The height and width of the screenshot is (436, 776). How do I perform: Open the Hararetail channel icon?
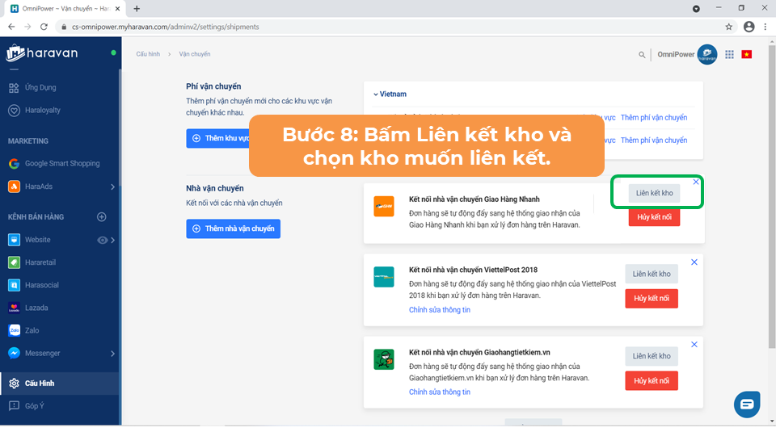coord(14,262)
